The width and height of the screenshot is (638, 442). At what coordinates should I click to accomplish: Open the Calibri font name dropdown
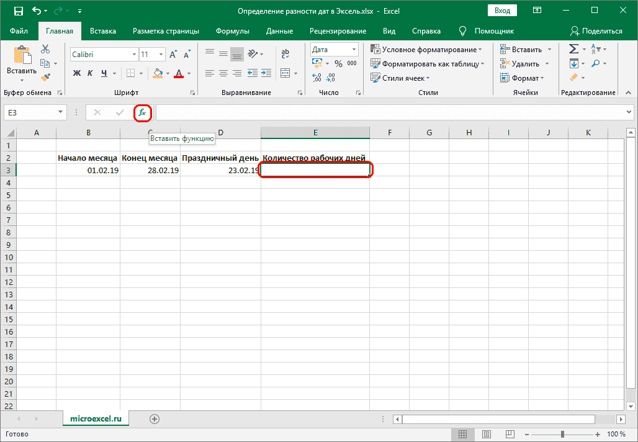click(x=133, y=55)
